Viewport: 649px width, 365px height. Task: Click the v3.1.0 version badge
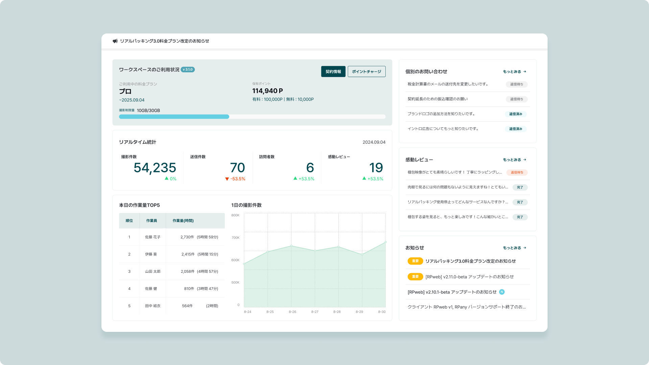[x=188, y=70]
